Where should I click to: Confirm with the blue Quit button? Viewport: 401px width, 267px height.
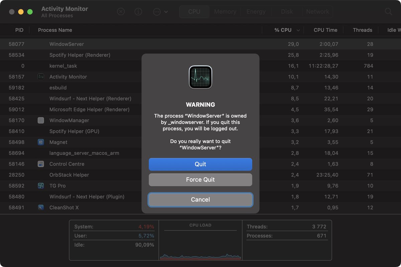point(200,164)
